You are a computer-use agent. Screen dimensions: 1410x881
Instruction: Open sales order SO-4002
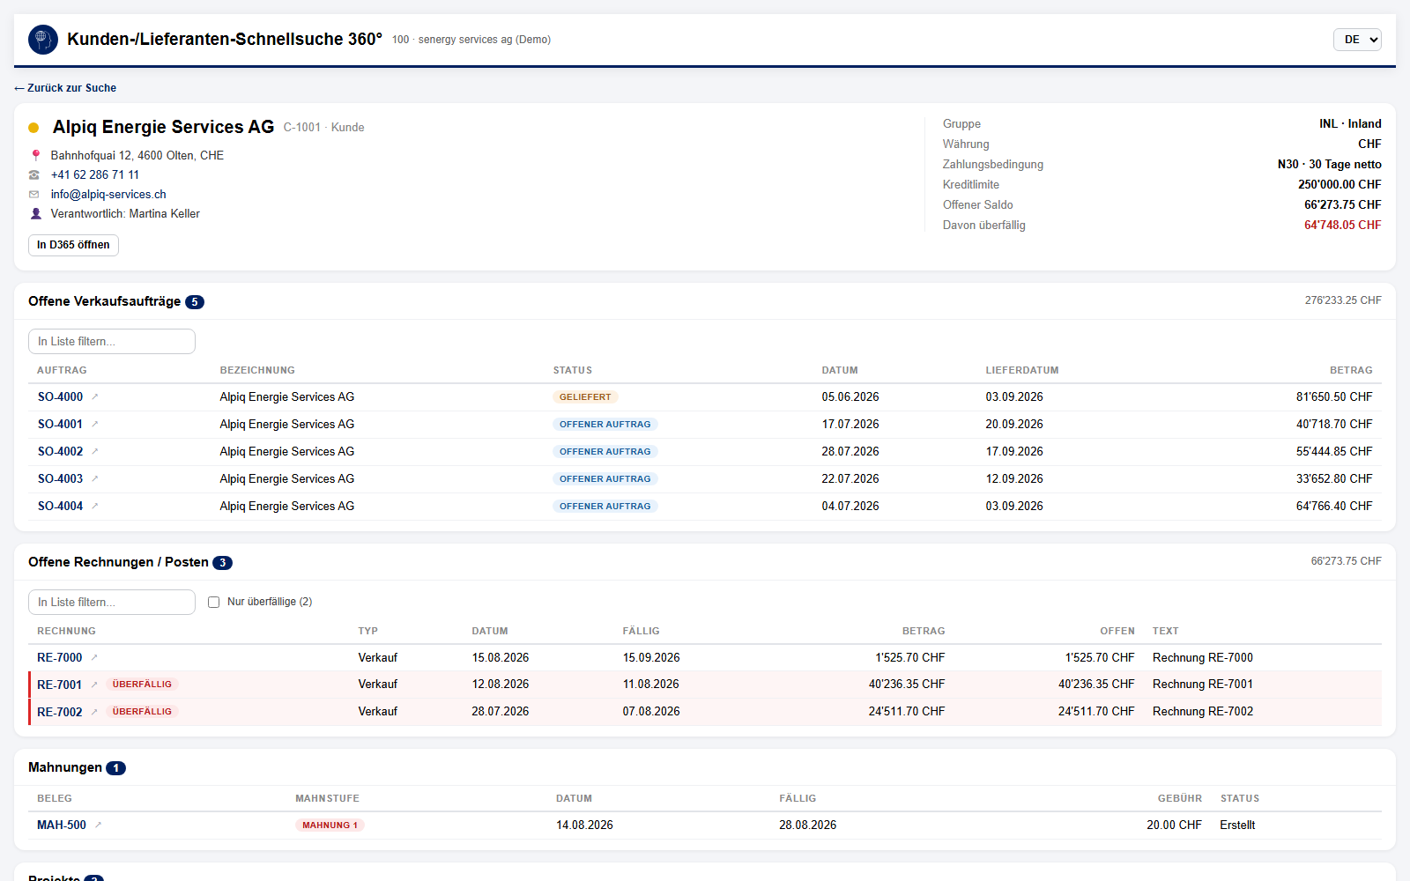coord(60,452)
